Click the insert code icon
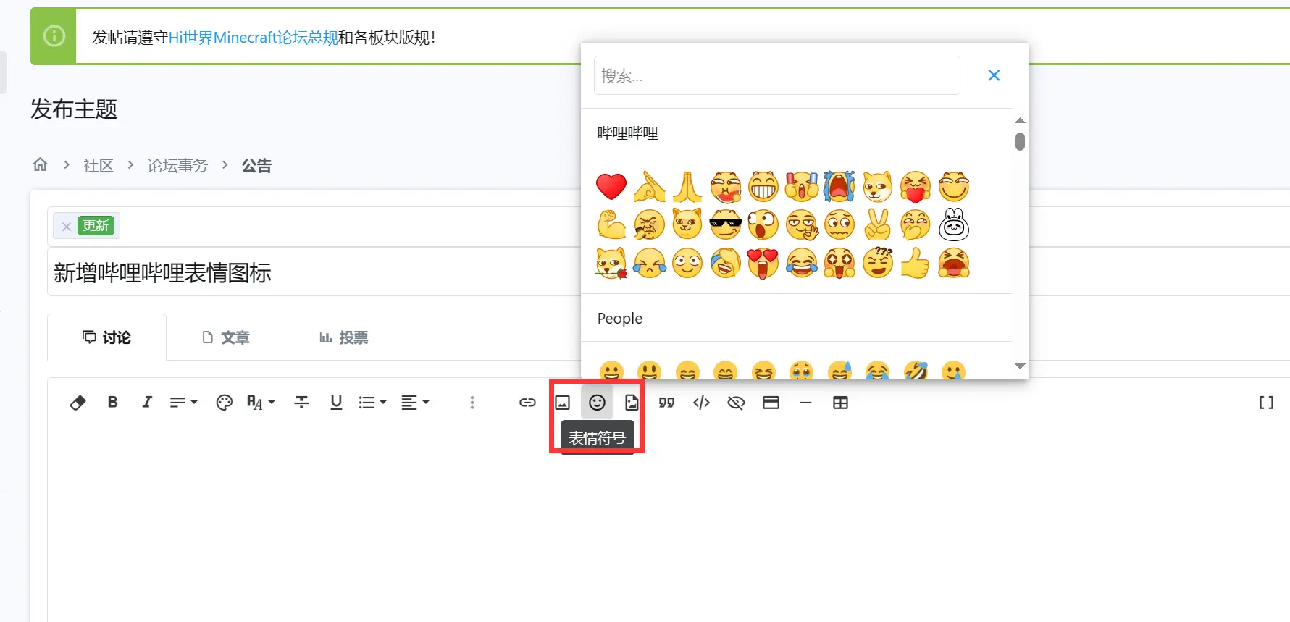1290x622 pixels. coord(701,403)
